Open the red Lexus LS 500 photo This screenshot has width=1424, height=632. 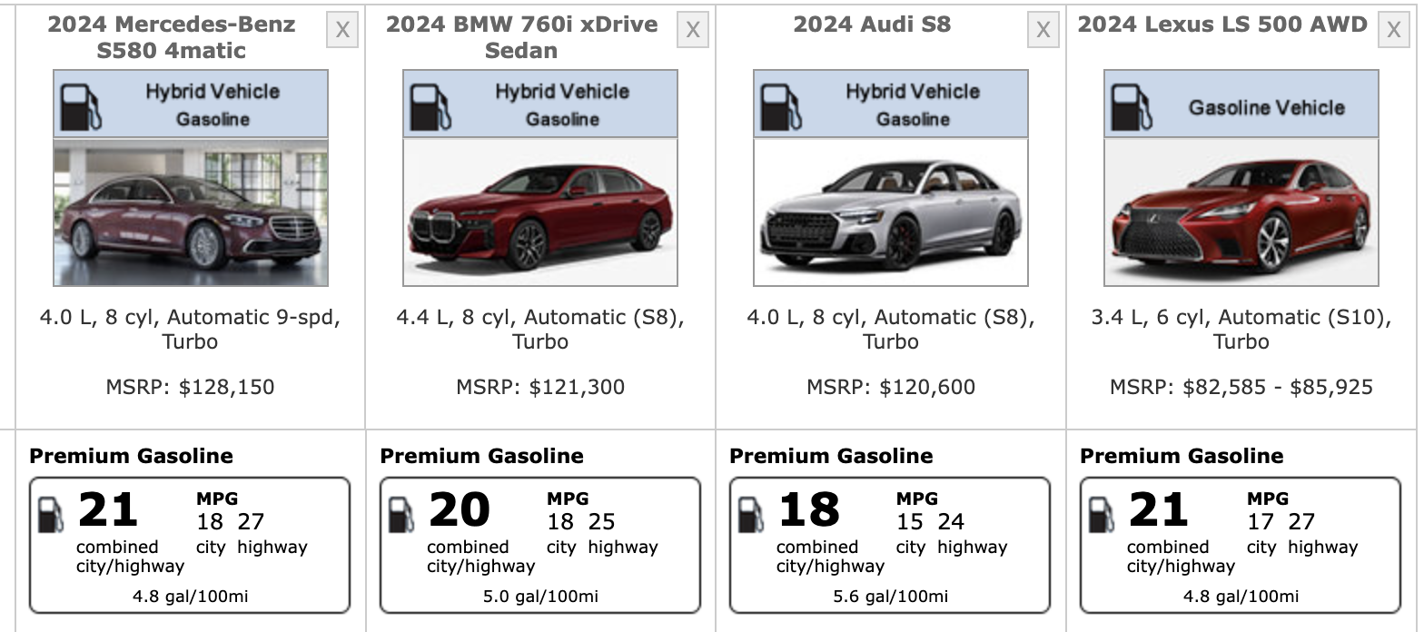1241,213
